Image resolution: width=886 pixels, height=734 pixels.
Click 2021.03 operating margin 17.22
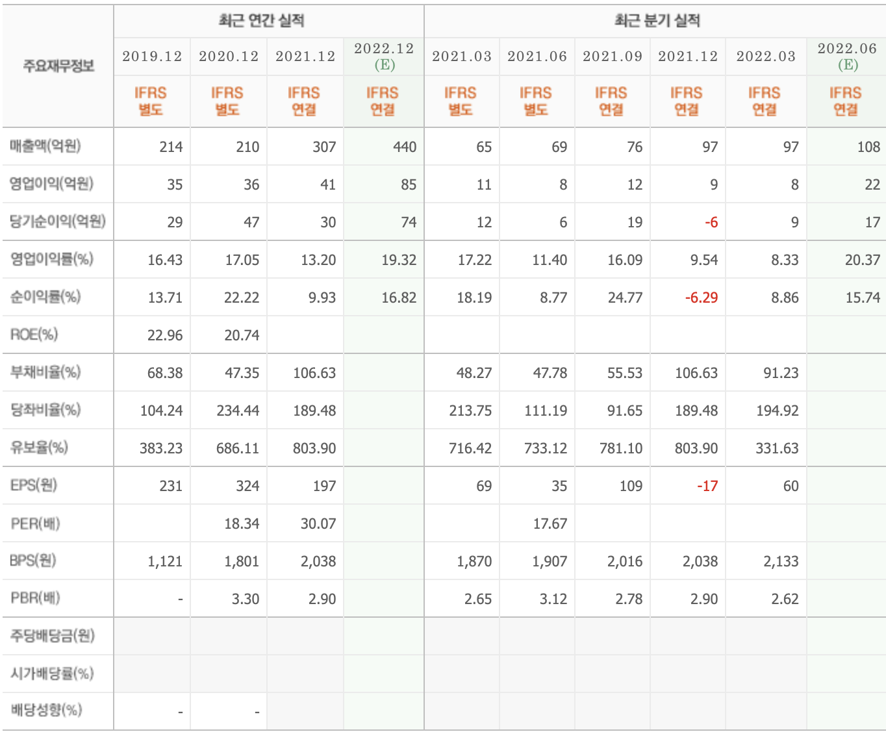point(475,260)
